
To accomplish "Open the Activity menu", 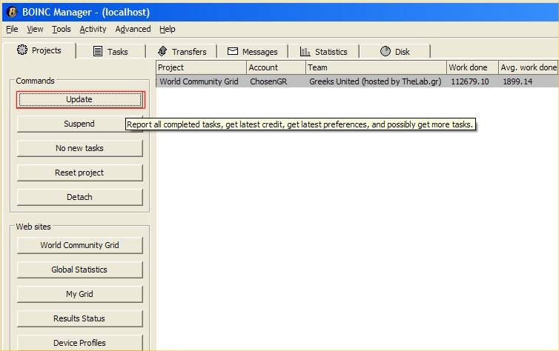I will click(93, 29).
